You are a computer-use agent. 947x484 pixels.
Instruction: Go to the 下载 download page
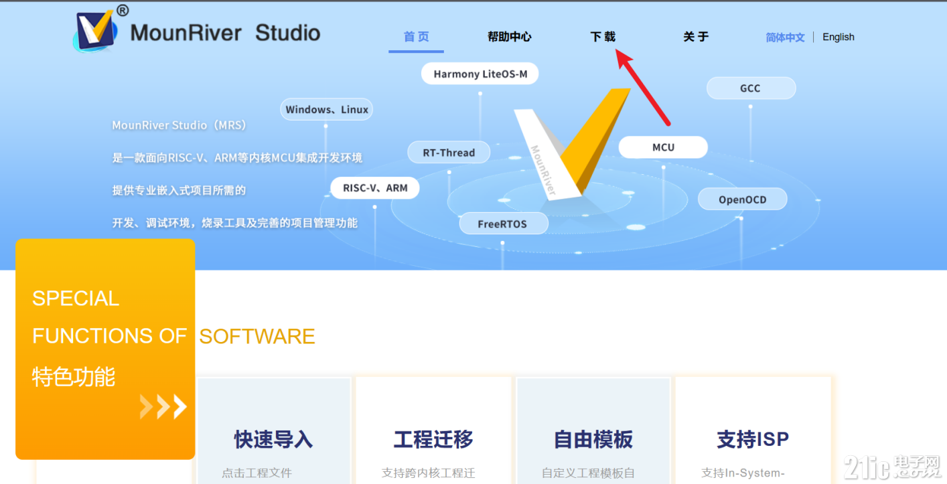tap(603, 37)
